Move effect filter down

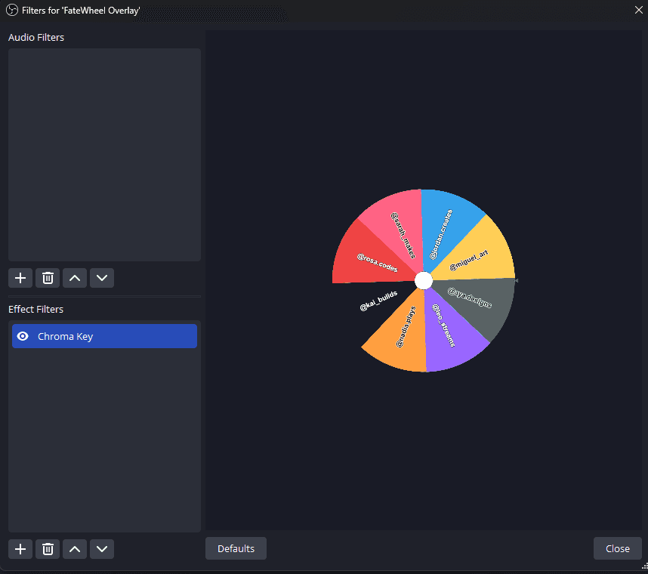click(x=102, y=549)
